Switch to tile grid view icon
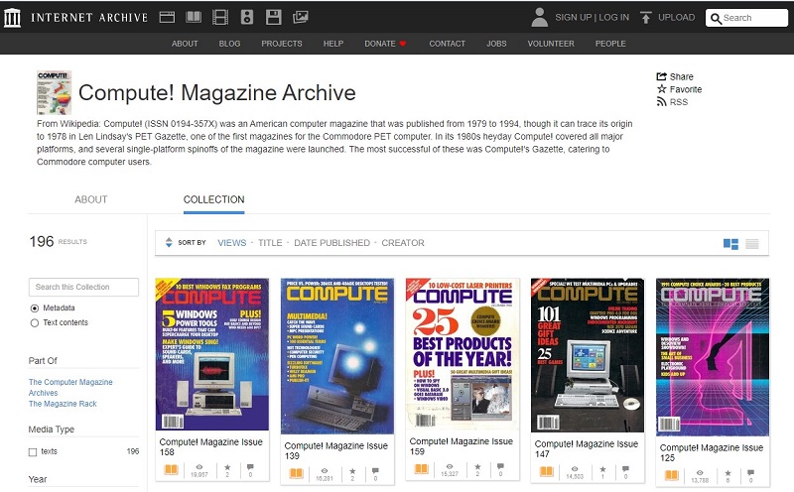This screenshot has width=794, height=492. tap(730, 243)
